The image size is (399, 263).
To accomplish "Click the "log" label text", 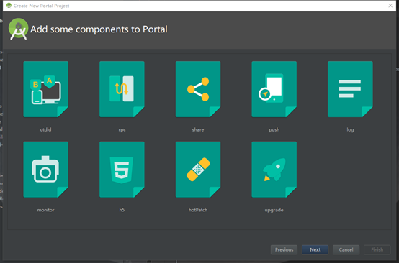I will click(350, 130).
